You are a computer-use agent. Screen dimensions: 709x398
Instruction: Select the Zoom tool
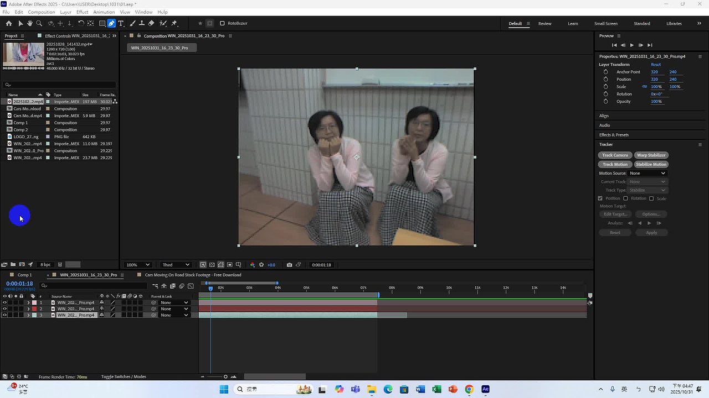pos(39,23)
